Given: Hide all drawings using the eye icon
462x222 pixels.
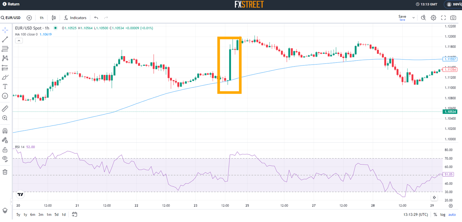Looking at the screenshot, I should [5, 159].
